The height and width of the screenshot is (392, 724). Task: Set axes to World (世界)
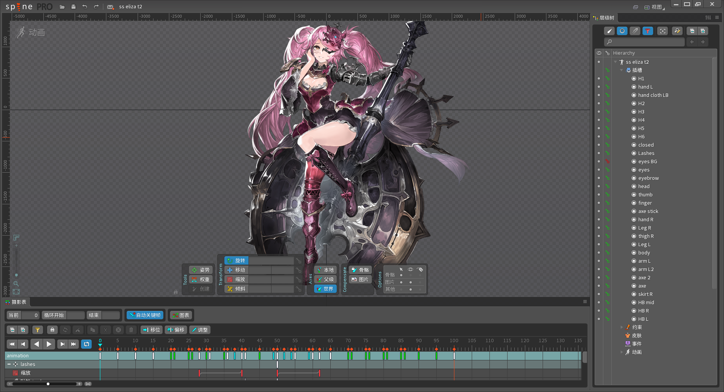[x=325, y=289]
